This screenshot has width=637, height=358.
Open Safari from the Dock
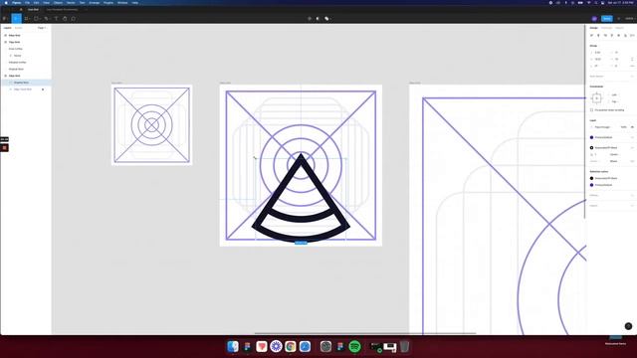306,347
